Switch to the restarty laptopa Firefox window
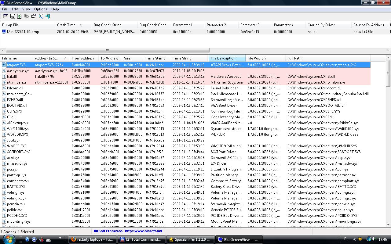391x244 pixels. point(93,239)
